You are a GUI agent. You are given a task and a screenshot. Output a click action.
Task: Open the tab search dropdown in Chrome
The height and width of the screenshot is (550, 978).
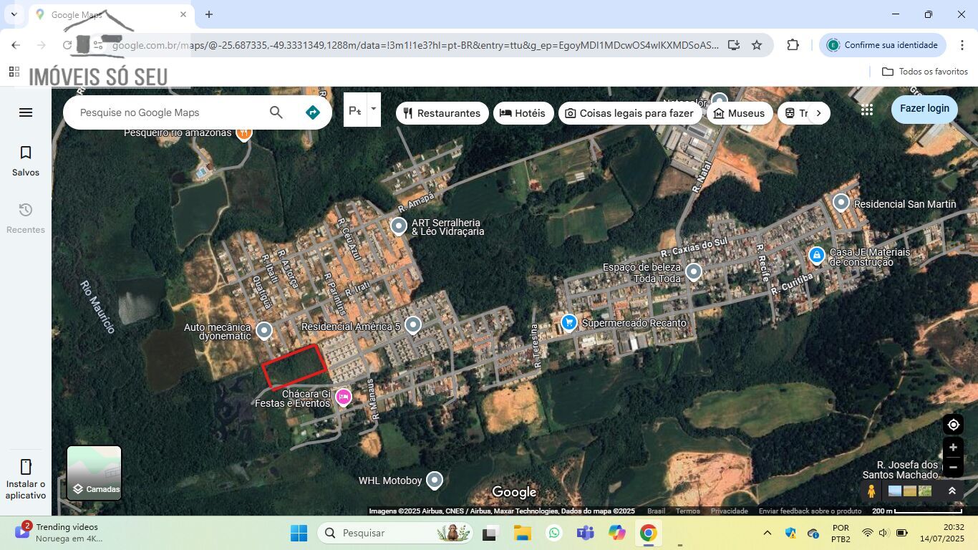14,14
